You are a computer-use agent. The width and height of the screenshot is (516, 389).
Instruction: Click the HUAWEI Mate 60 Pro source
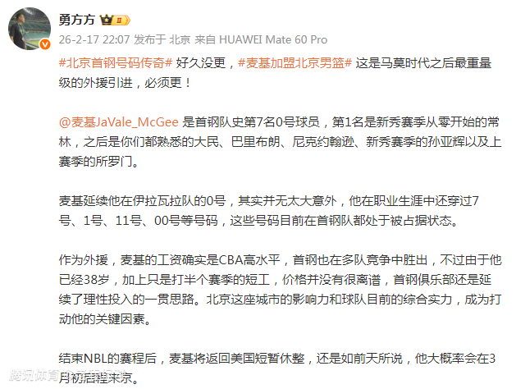(x=273, y=40)
